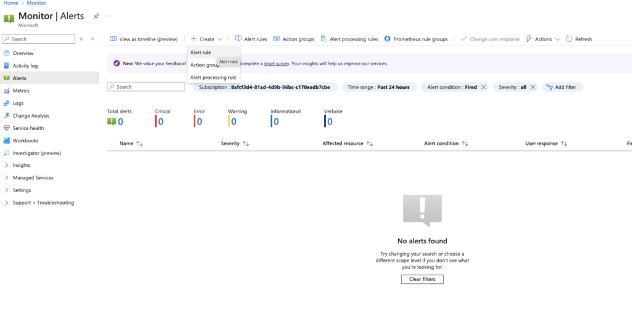Open the Actions dropdown chevron
632x316 pixels.
point(557,39)
